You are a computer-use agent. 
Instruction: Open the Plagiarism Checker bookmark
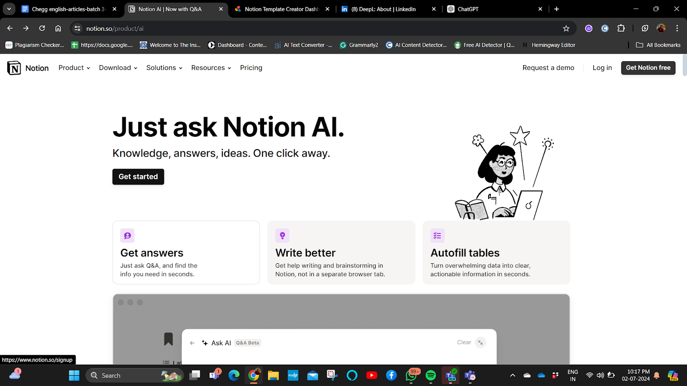pos(35,45)
